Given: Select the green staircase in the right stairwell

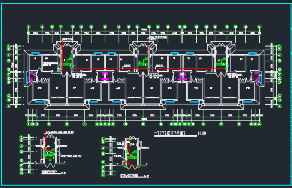Looking at the screenshot, I should pyautogui.click(x=221, y=62).
